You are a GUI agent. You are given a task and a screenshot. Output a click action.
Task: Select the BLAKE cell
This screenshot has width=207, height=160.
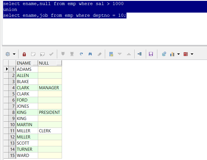click(27, 82)
